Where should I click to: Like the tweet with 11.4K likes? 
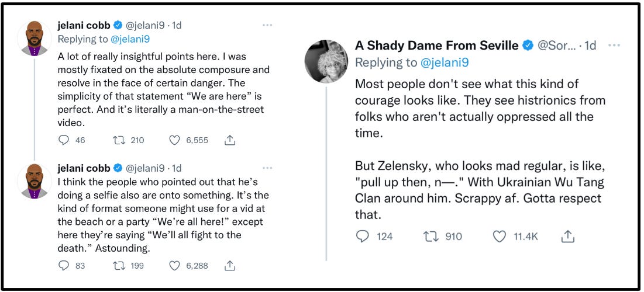[499, 237]
